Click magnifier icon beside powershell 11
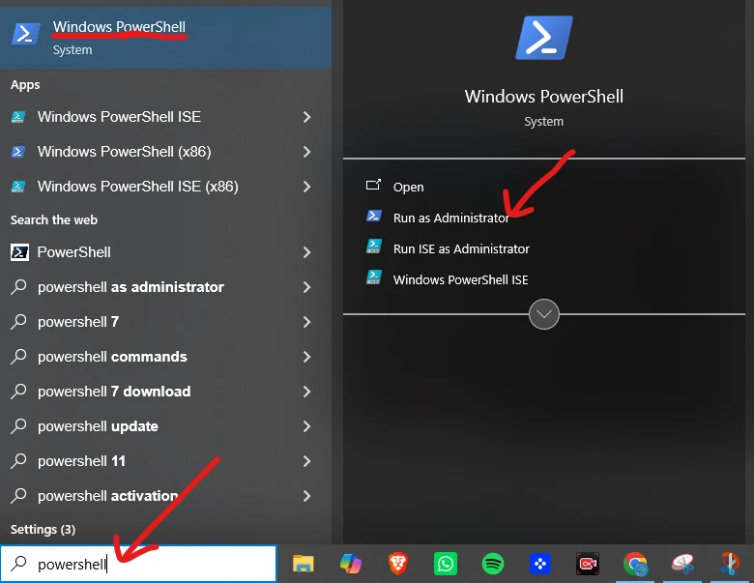Screen dimensions: 754x583 pos(18,461)
